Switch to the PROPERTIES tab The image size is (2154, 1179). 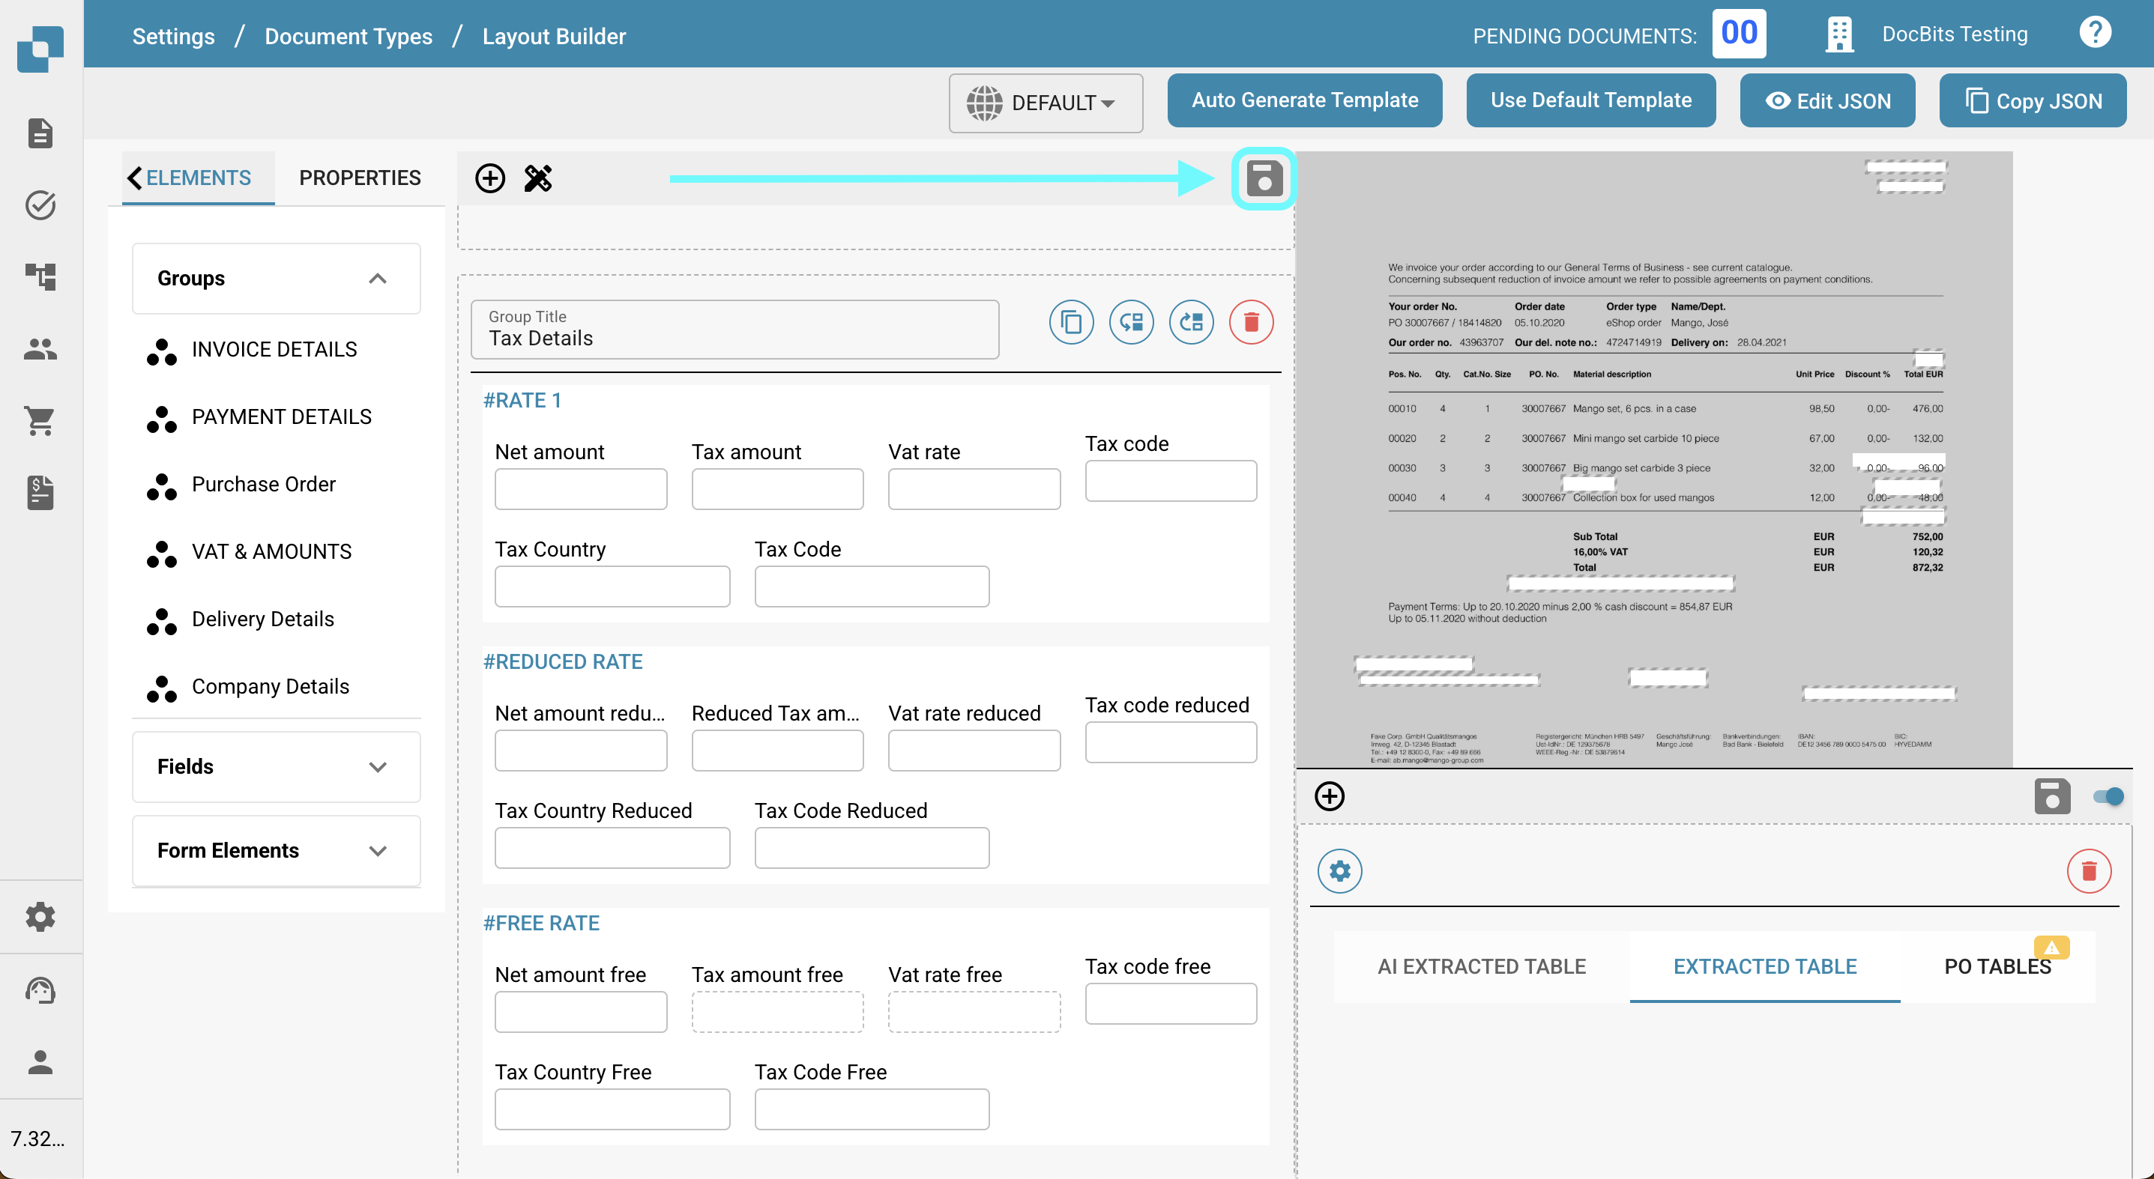[x=360, y=178]
